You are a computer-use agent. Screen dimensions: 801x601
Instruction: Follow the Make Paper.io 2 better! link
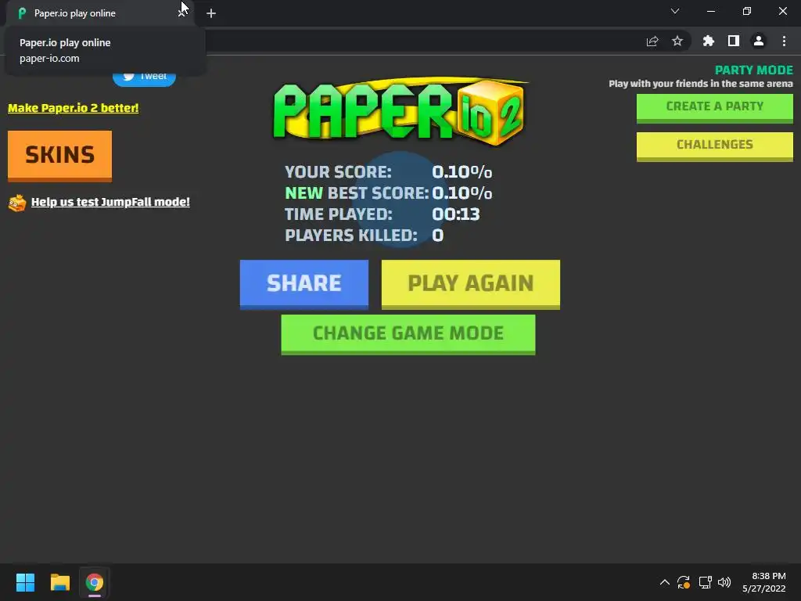[x=73, y=108]
